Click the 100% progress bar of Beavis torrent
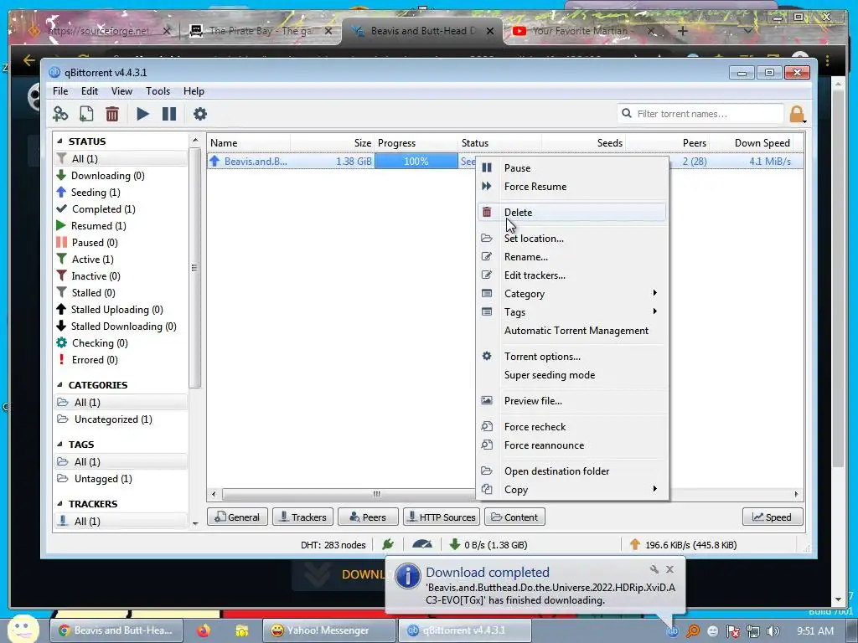 pos(416,161)
